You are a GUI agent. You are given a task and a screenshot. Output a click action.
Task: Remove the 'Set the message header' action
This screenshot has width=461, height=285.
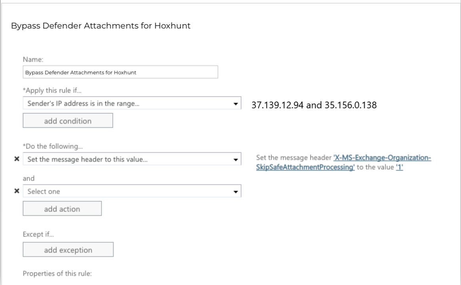coord(17,159)
